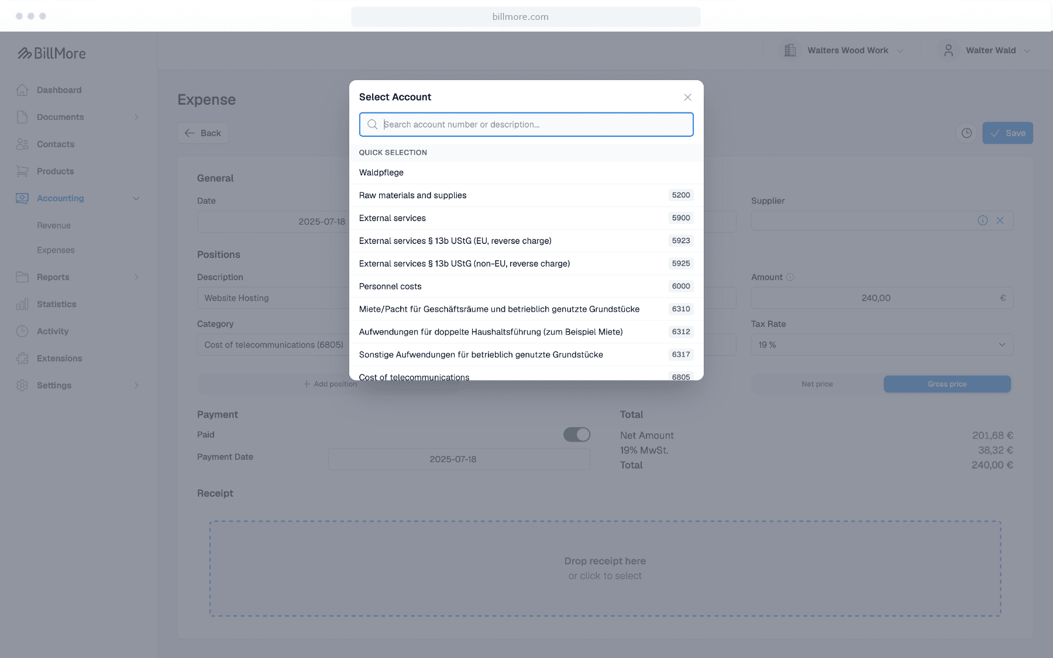Screen dimensions: 1053x658
Task: Click the Amount info icon
Action: point(790,277)
